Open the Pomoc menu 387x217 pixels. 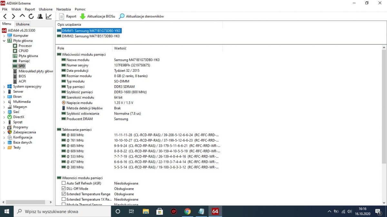[x=80, y=9]
